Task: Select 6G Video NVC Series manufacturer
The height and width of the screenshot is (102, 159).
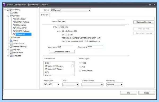Action: [54, 66]
